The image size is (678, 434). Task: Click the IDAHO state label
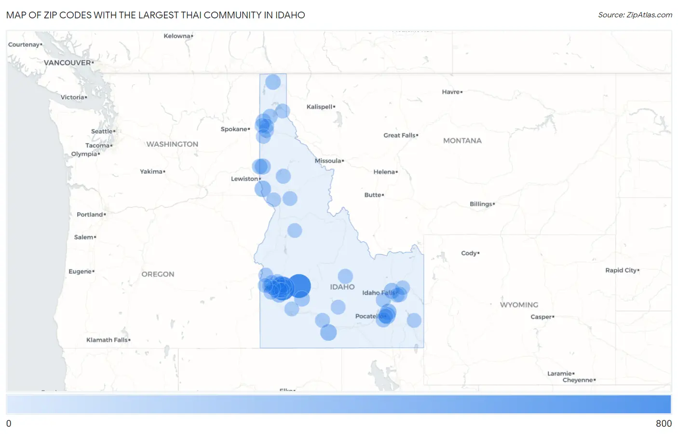coord(342,287)
